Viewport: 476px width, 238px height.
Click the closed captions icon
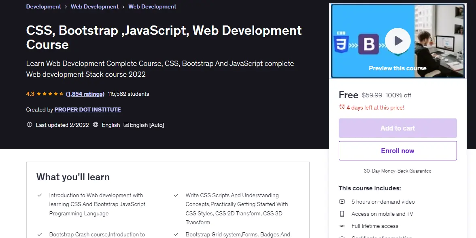click(x=126, y=125)
